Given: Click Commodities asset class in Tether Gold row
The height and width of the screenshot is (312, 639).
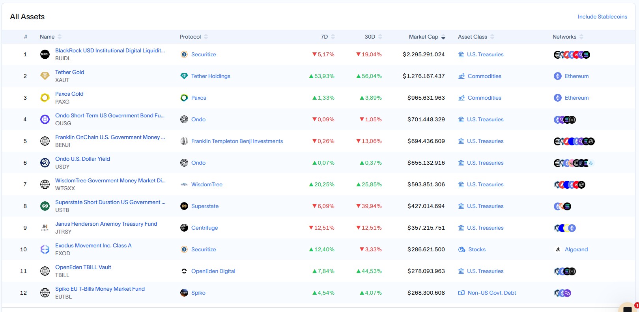Looking at the screenshot, I should pyautogui.click(x=484, y=76).
